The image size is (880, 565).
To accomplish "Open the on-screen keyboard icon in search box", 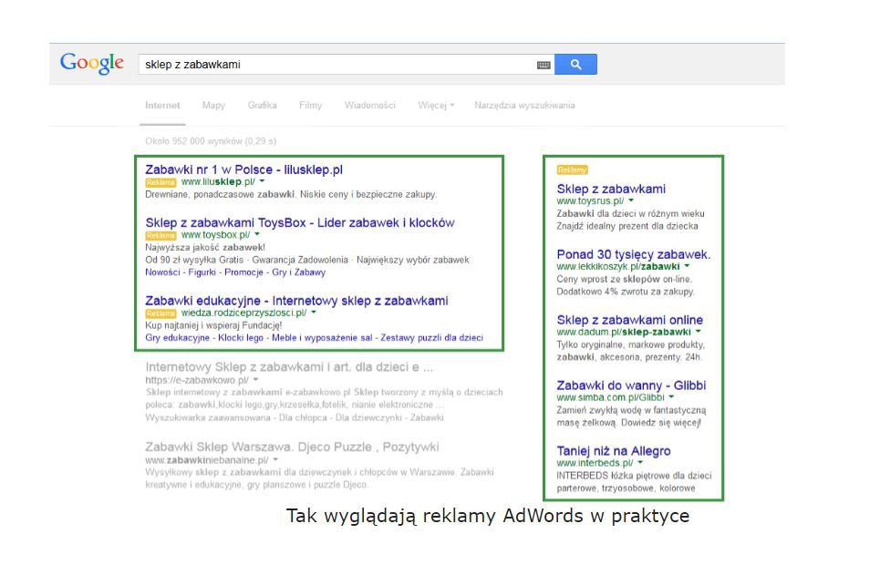I will point(544,65).
